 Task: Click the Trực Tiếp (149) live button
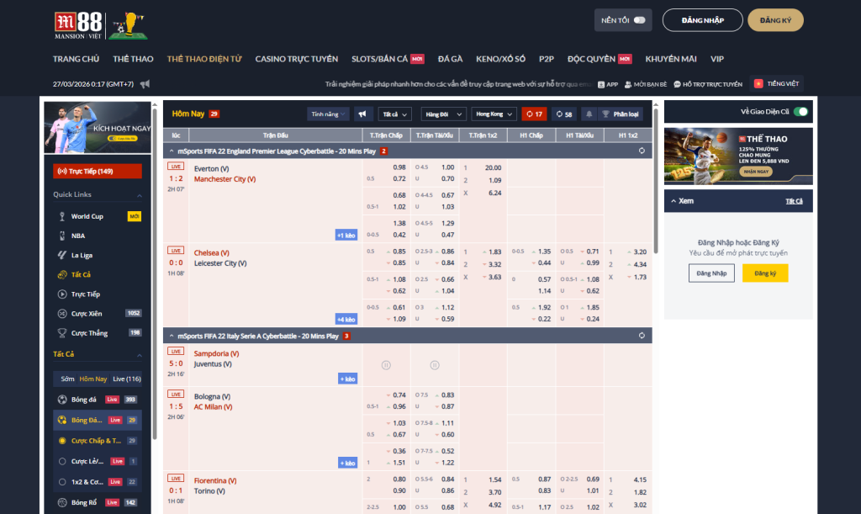[98, 172]
